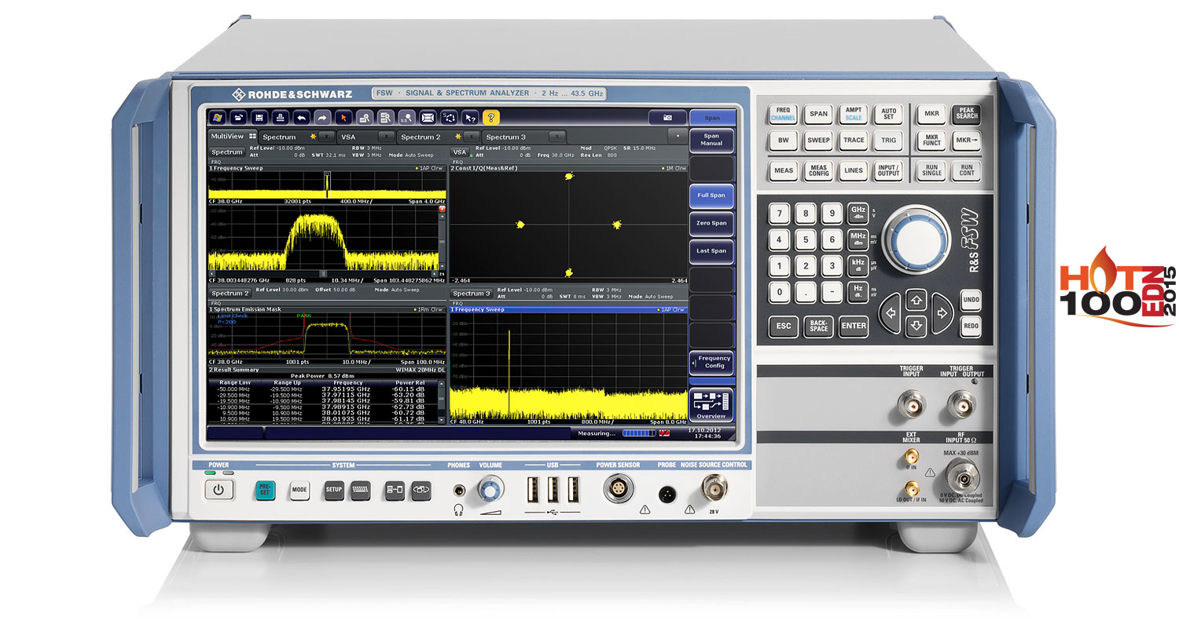This screenshot has width=1179, height=628.
Task: Tap the RUN CONT hardkey
Action: [x=967, y=170]
